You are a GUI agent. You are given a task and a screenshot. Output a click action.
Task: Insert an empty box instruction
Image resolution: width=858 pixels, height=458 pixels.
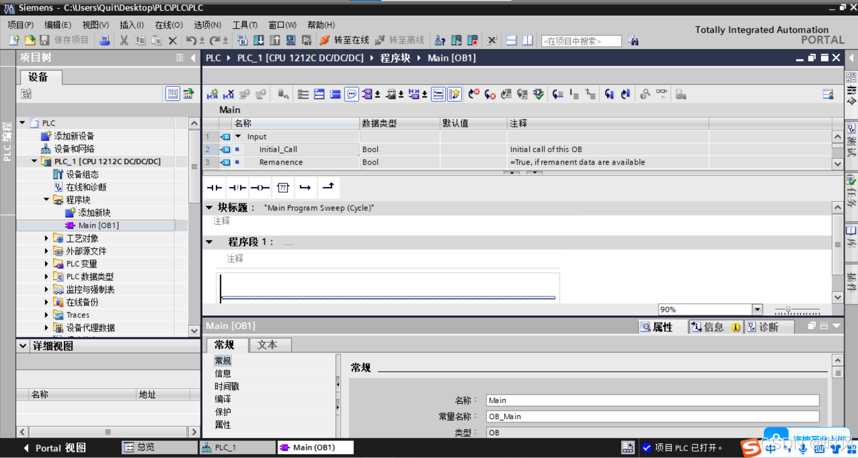click(x=283, y=188)
